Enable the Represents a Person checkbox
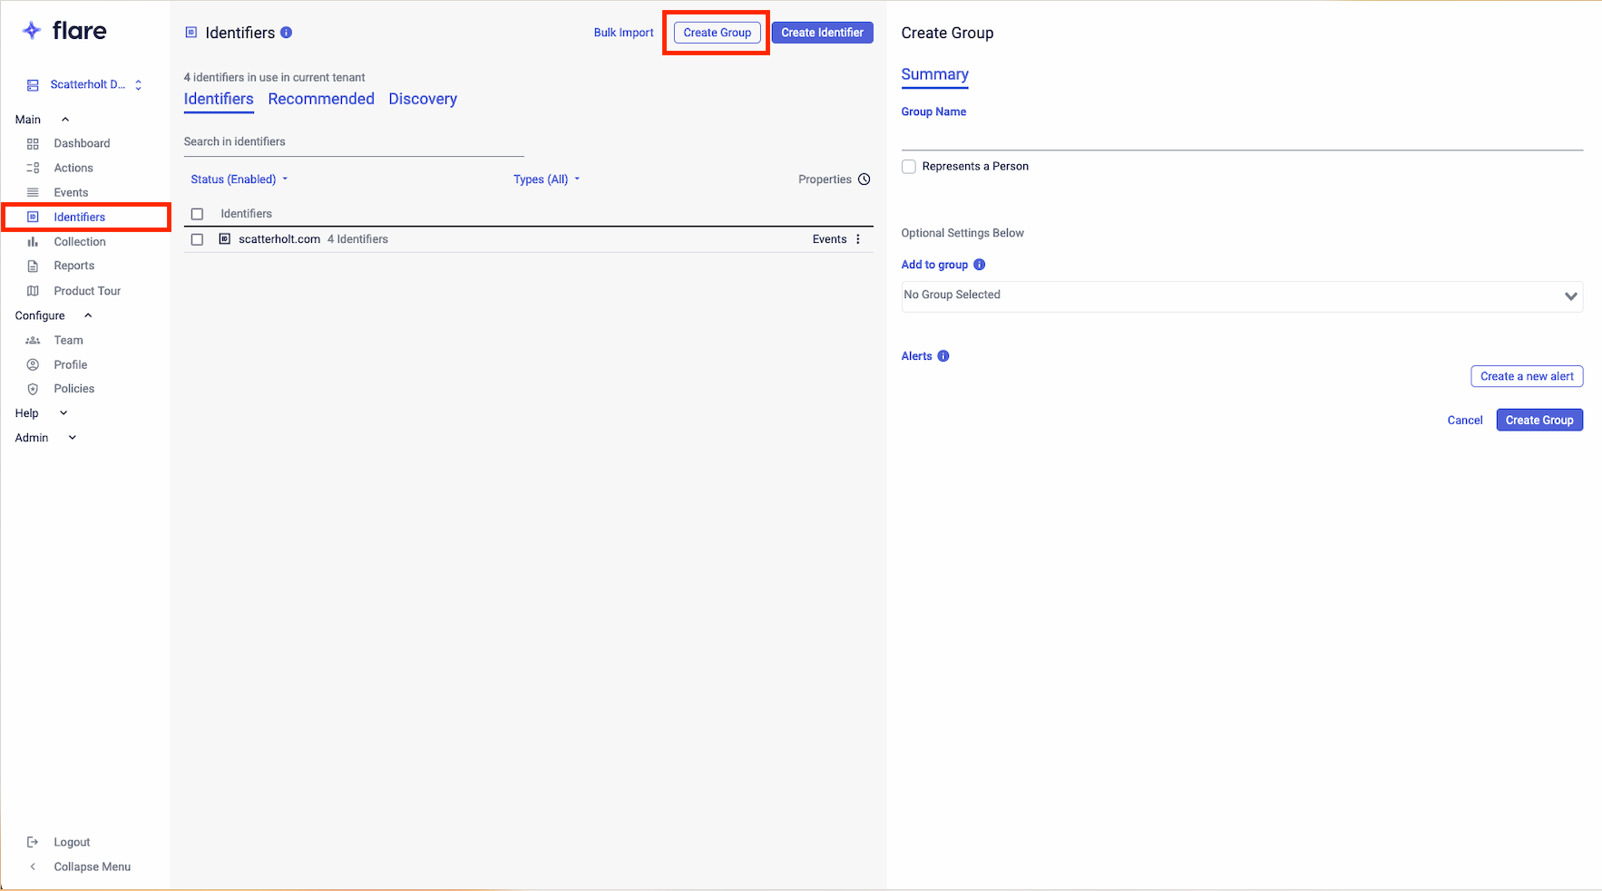The width and height of the screenshot is (1602, 891). (x=909, y=167)
